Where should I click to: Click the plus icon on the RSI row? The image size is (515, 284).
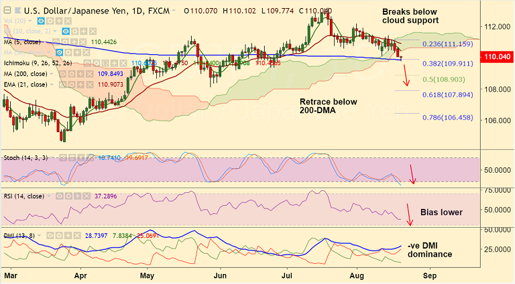click(x=77, y=196)
